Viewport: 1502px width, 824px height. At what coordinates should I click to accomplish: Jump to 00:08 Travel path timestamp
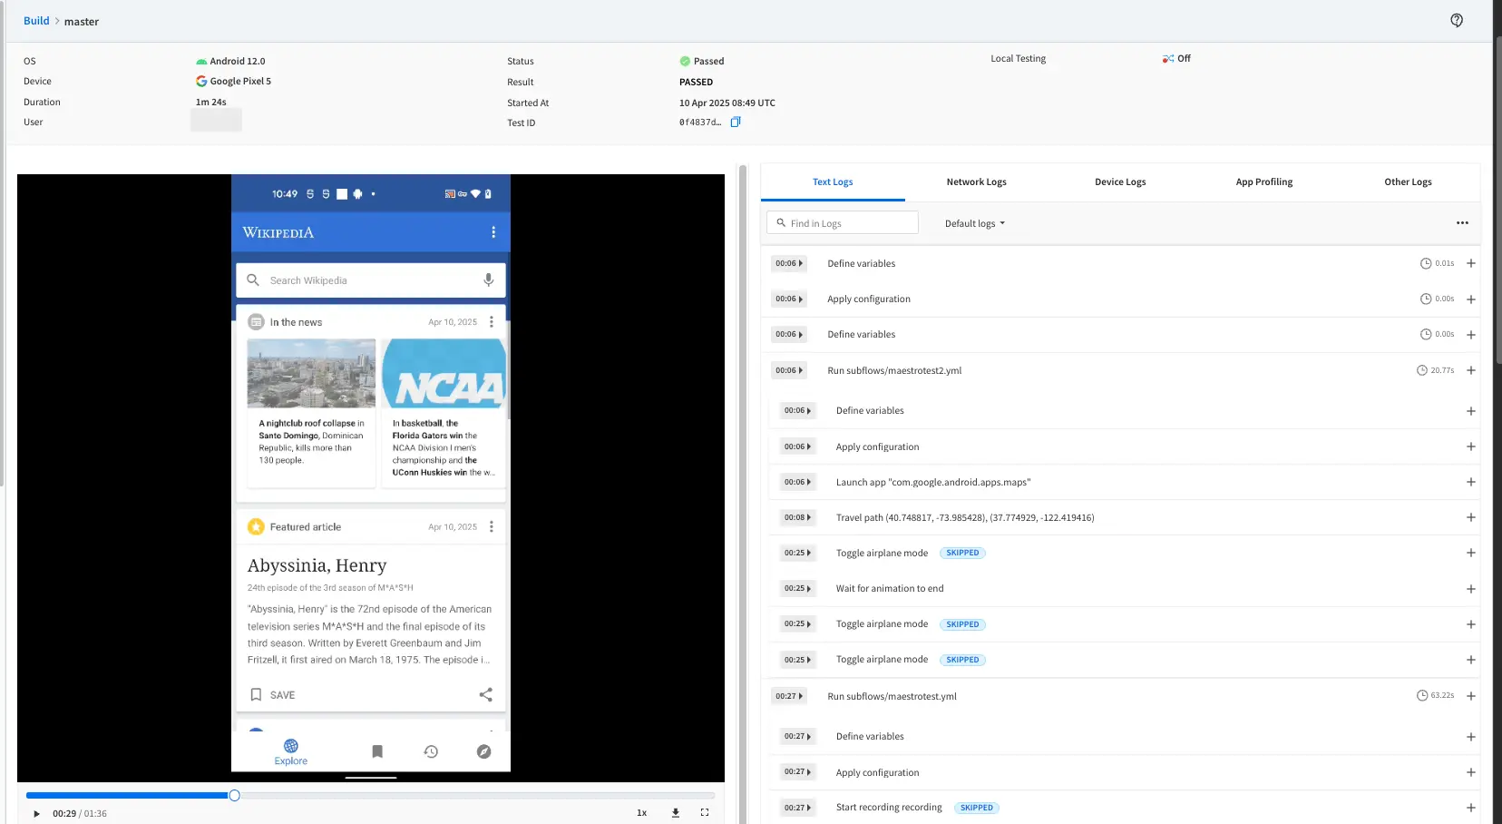point(795,517)
